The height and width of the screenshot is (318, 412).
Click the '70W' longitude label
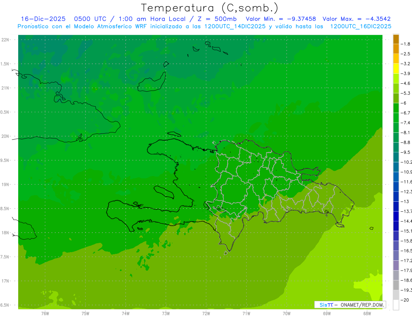[287, 314]
